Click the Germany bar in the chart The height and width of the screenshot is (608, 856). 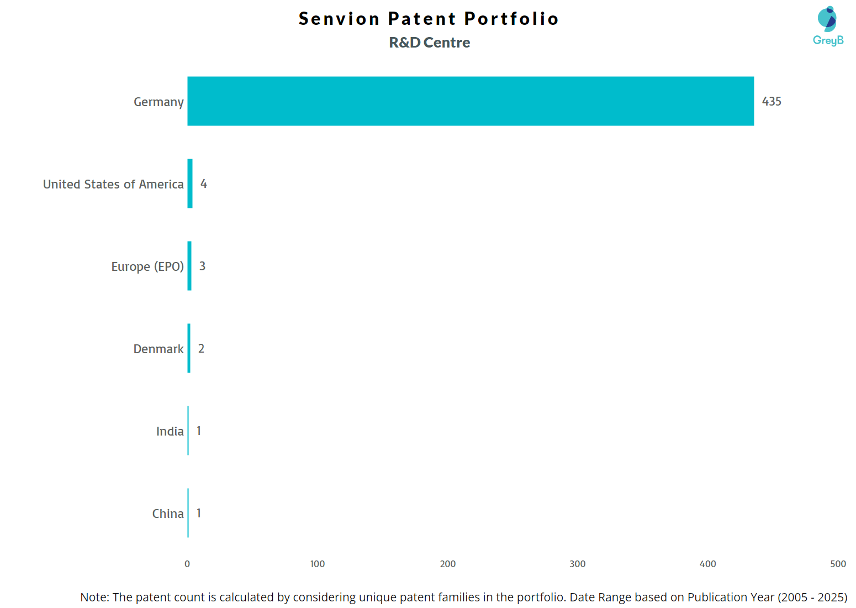click(x=471, y=101)
